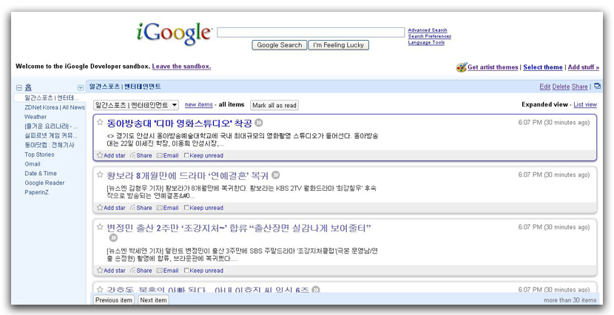
Task: Click the gadget window icon beside Share
Action: tap(597, 86)
